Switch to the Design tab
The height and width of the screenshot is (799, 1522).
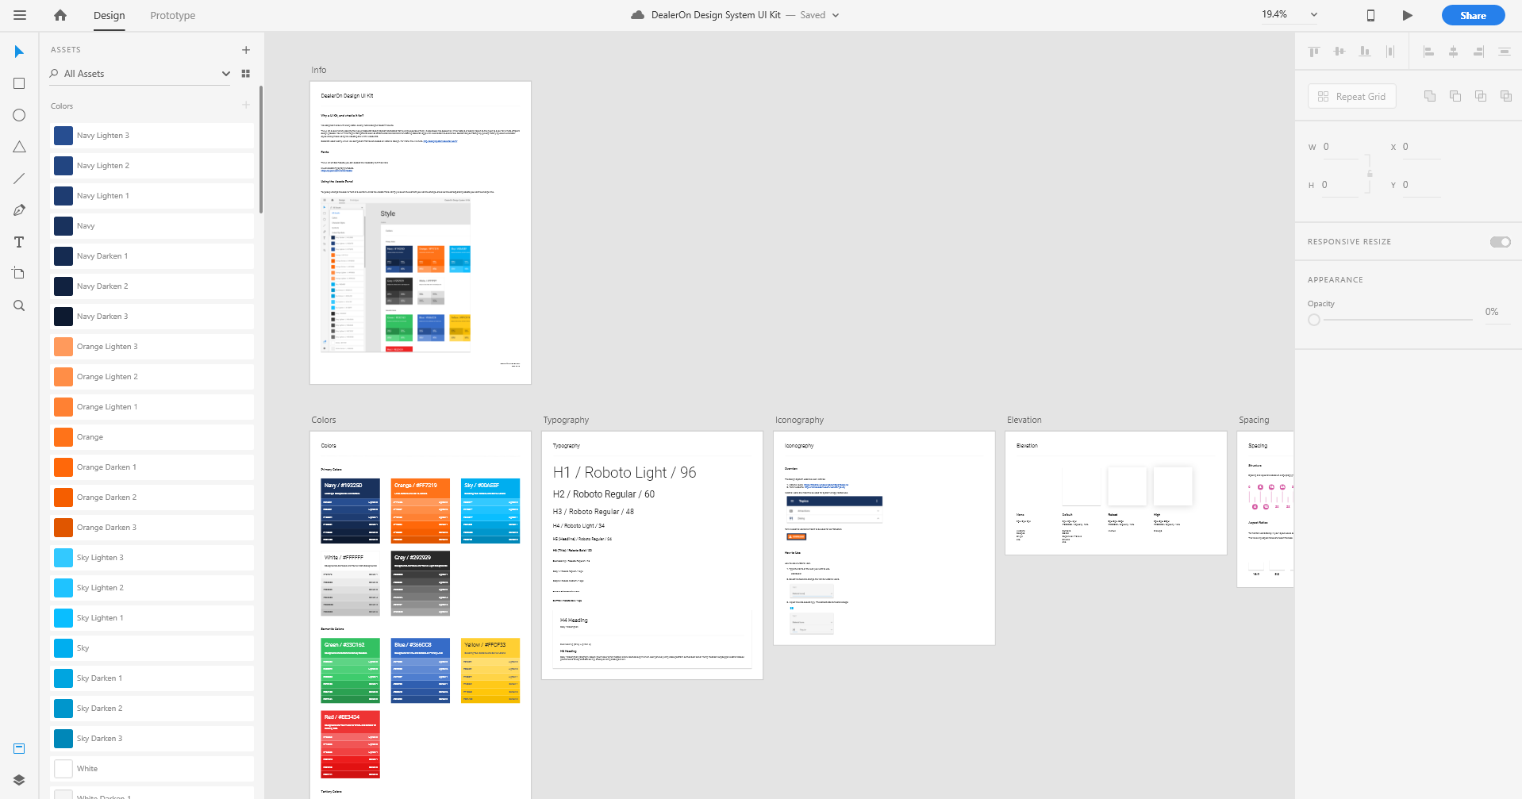coord(110,15)
